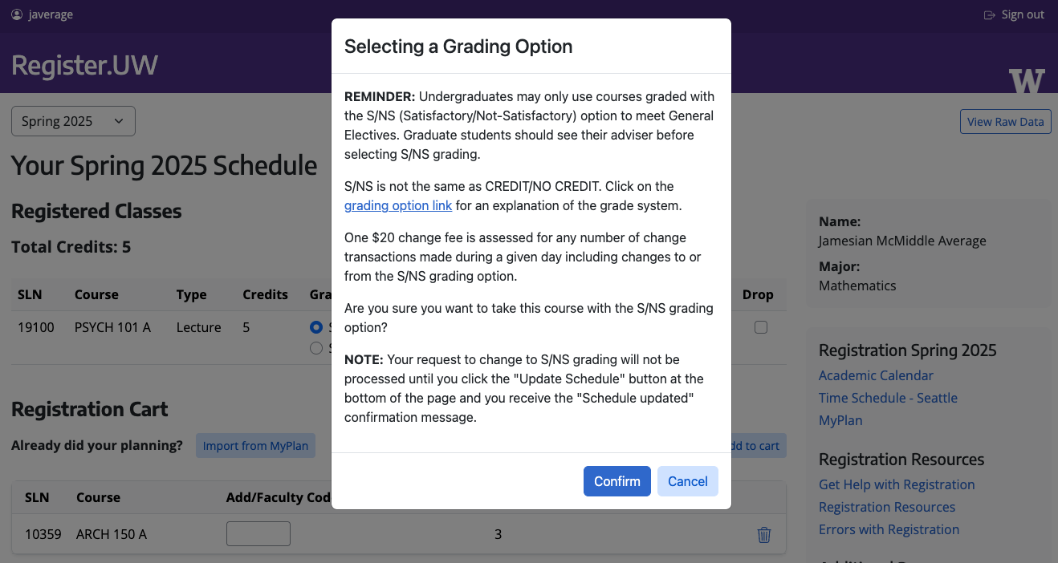This screenshot has width=1058, height=563.
Task: Select the second grading option radio button
Action: (316, 347)
